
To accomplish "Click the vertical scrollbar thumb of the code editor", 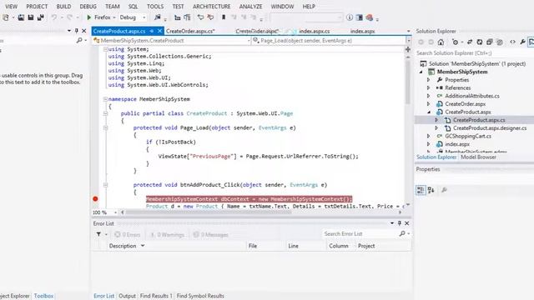I will (x=408, y=82).
